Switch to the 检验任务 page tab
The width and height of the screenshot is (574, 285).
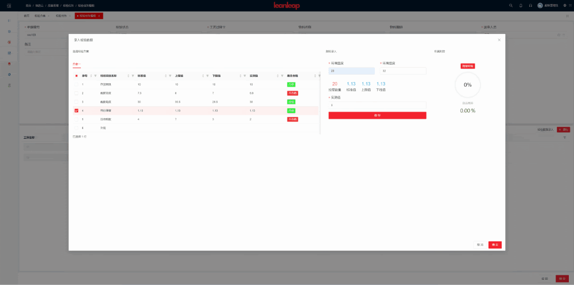(61, 15)
